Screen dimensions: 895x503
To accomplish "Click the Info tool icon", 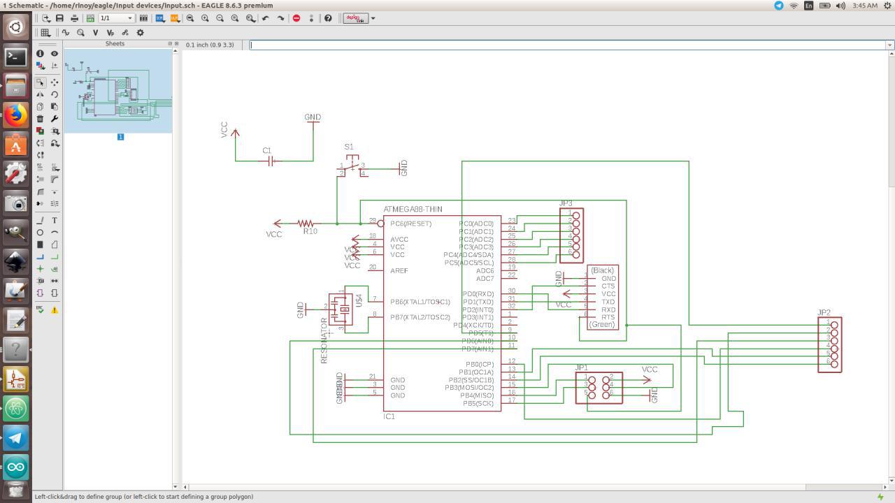I will click(40, 53).
